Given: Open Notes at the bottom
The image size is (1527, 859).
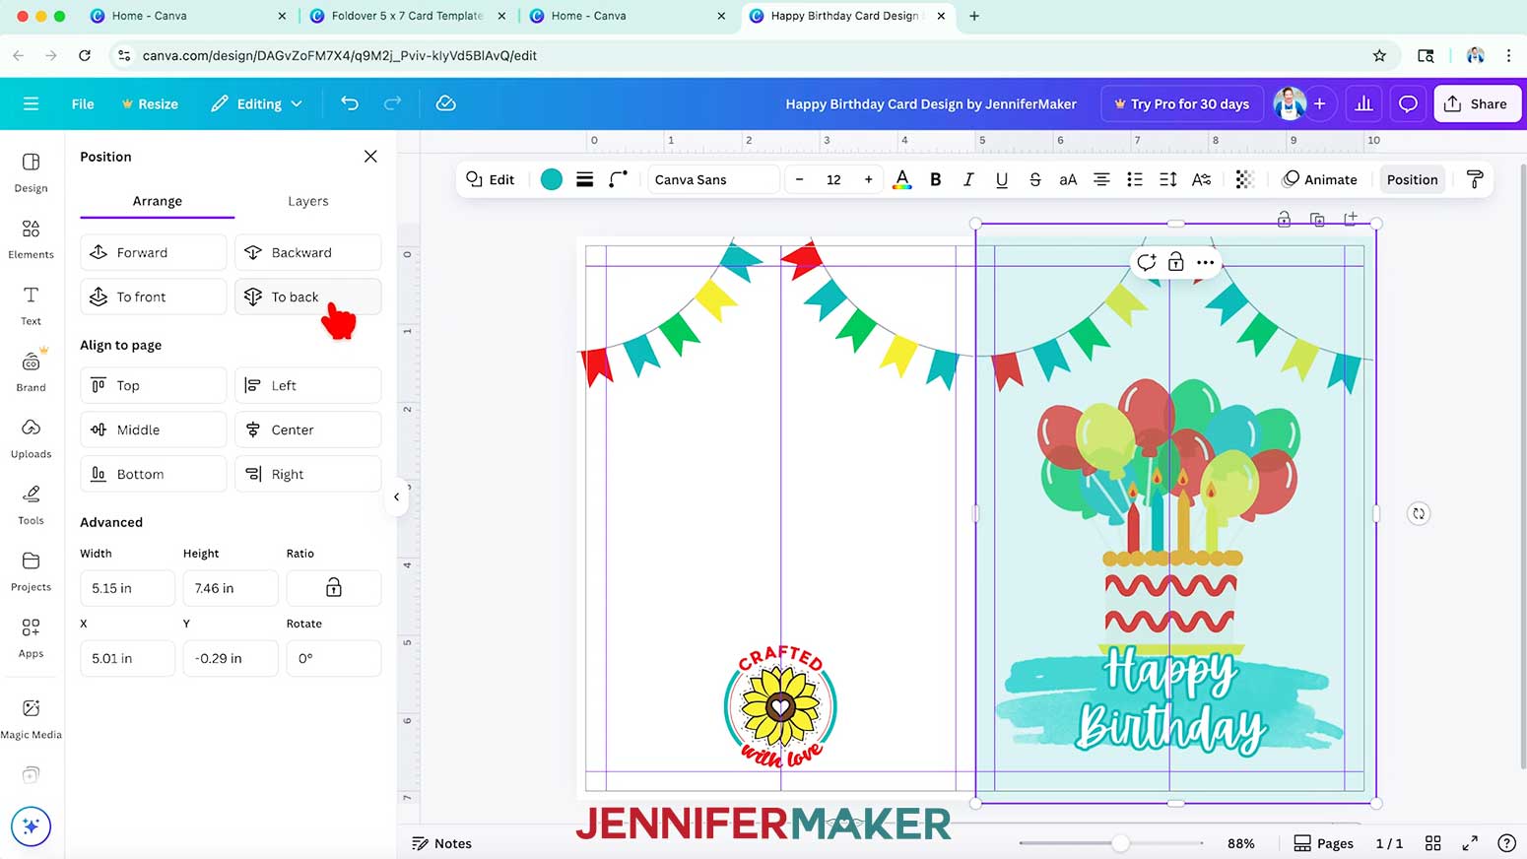Looking at the screenshot, I should point(441,843).
